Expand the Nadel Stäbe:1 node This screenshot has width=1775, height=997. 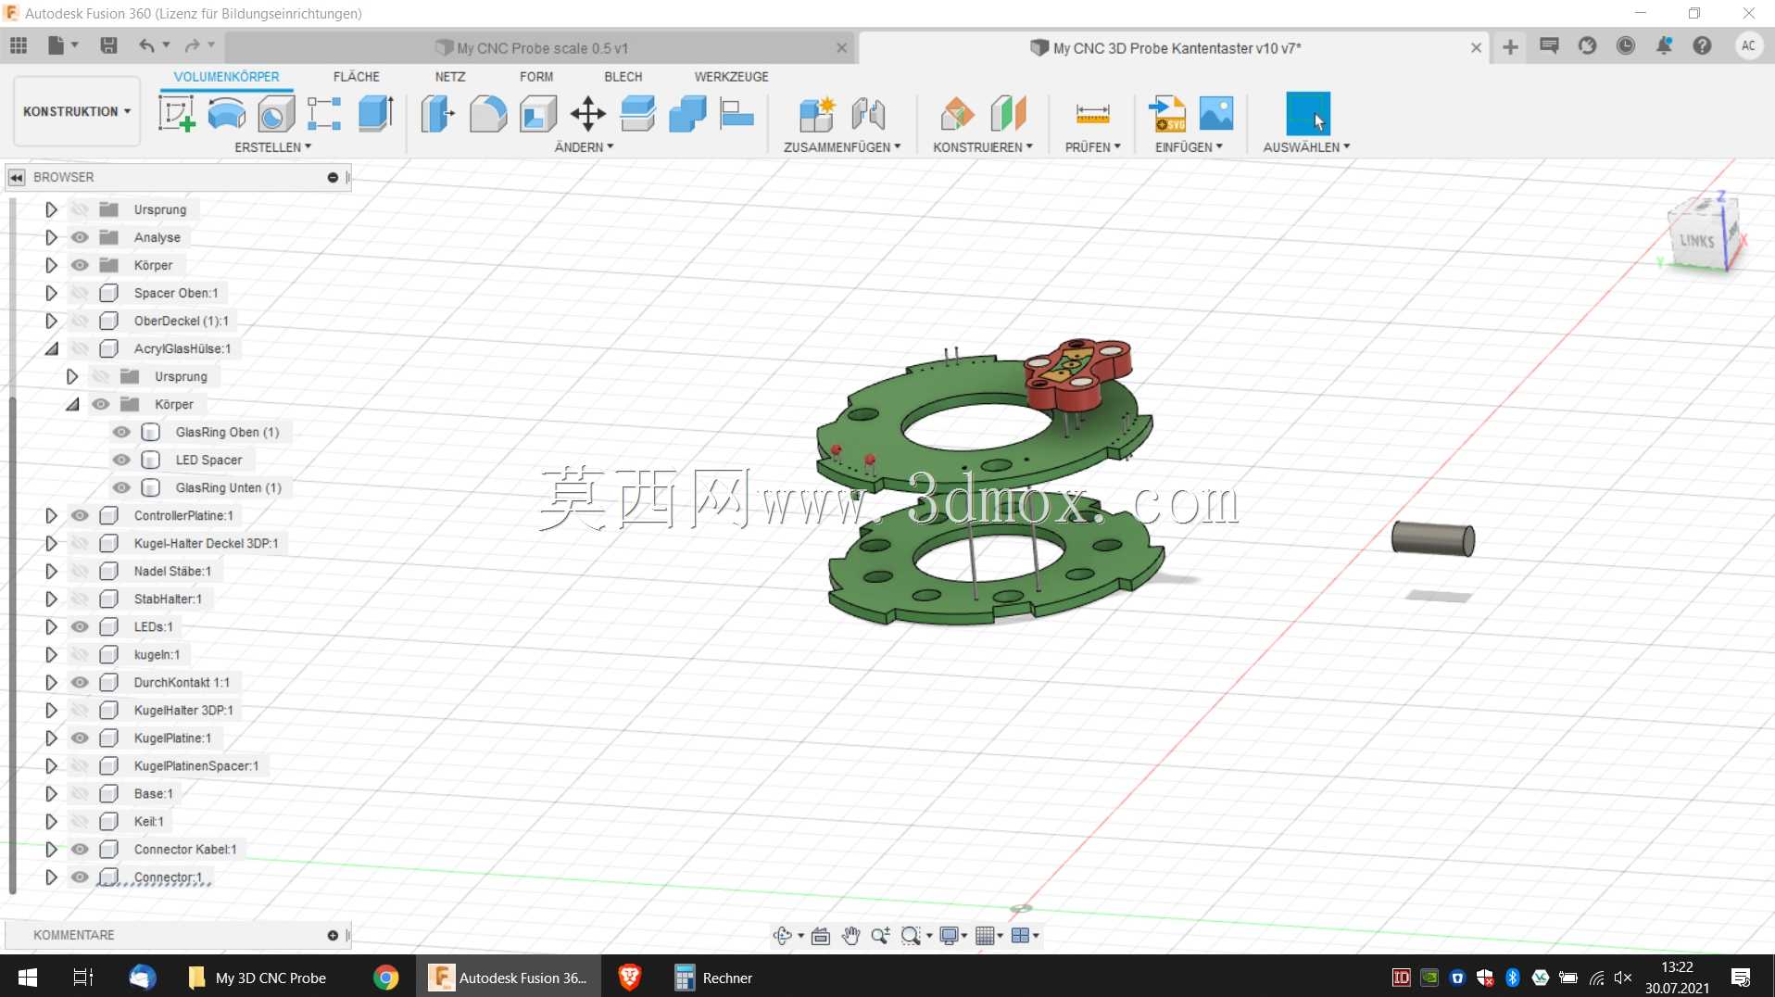click(51, 571)
